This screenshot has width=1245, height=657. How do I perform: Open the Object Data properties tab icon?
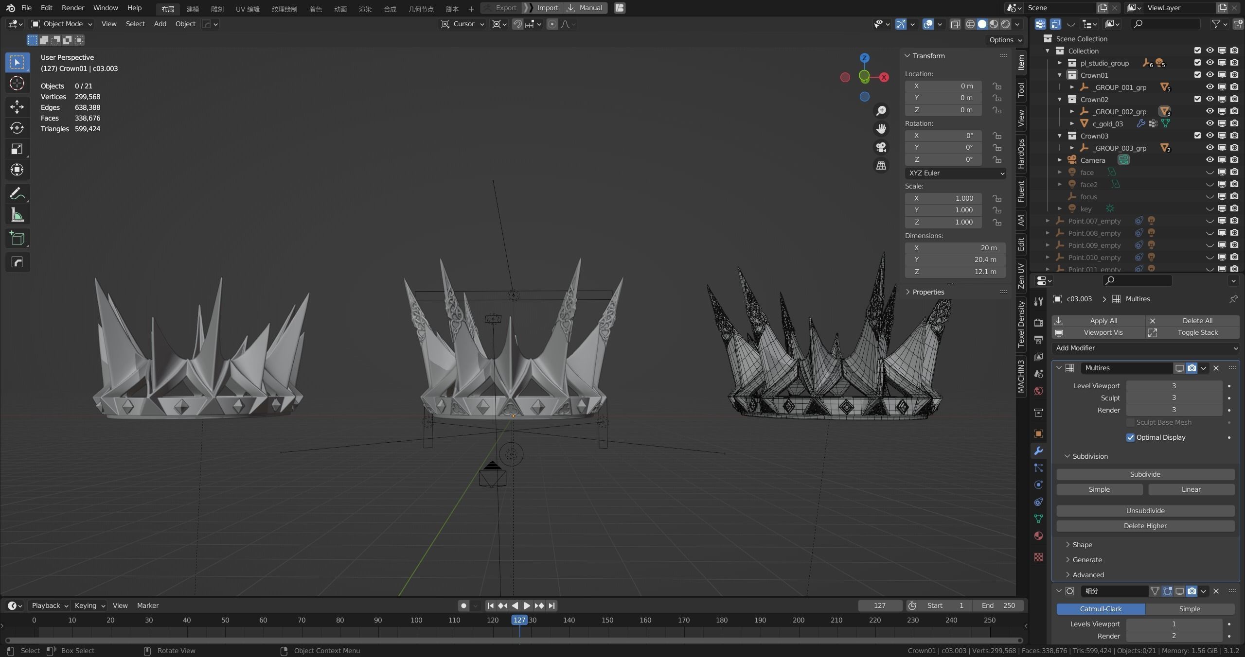point(1038,519)
